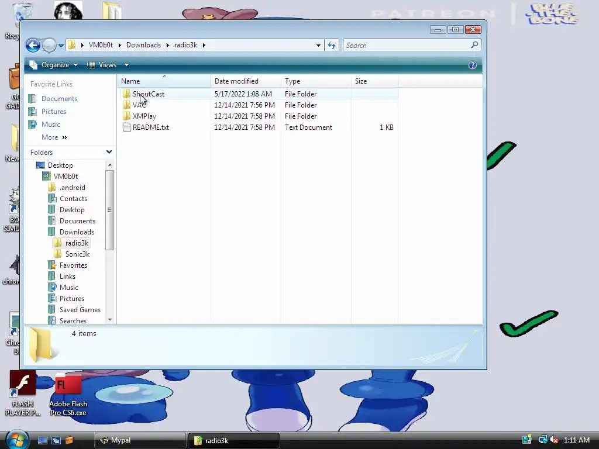Select radio3k in the folder tree
The height and width of the screenshot is (449, 599).
77,243
